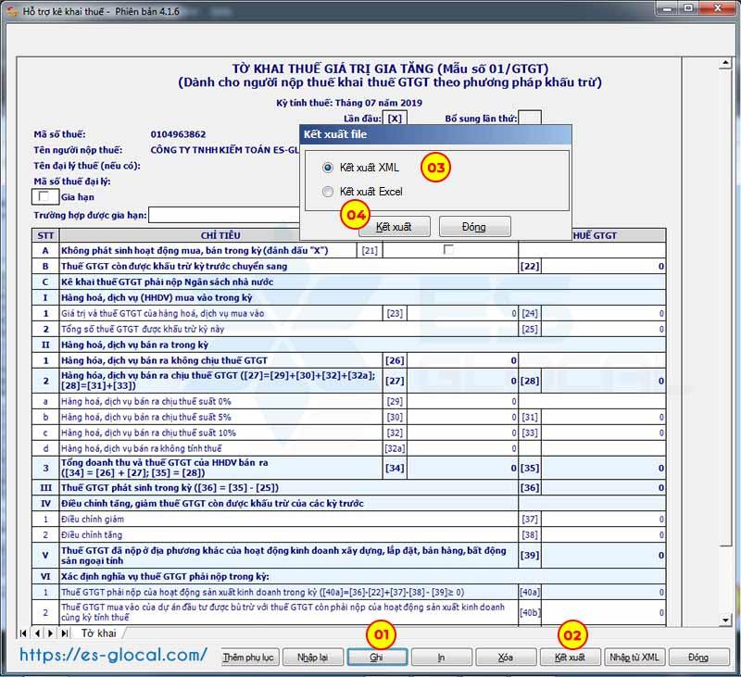
Task: Click value cell for indicator [30]
Action: click(x=461, y=417)
